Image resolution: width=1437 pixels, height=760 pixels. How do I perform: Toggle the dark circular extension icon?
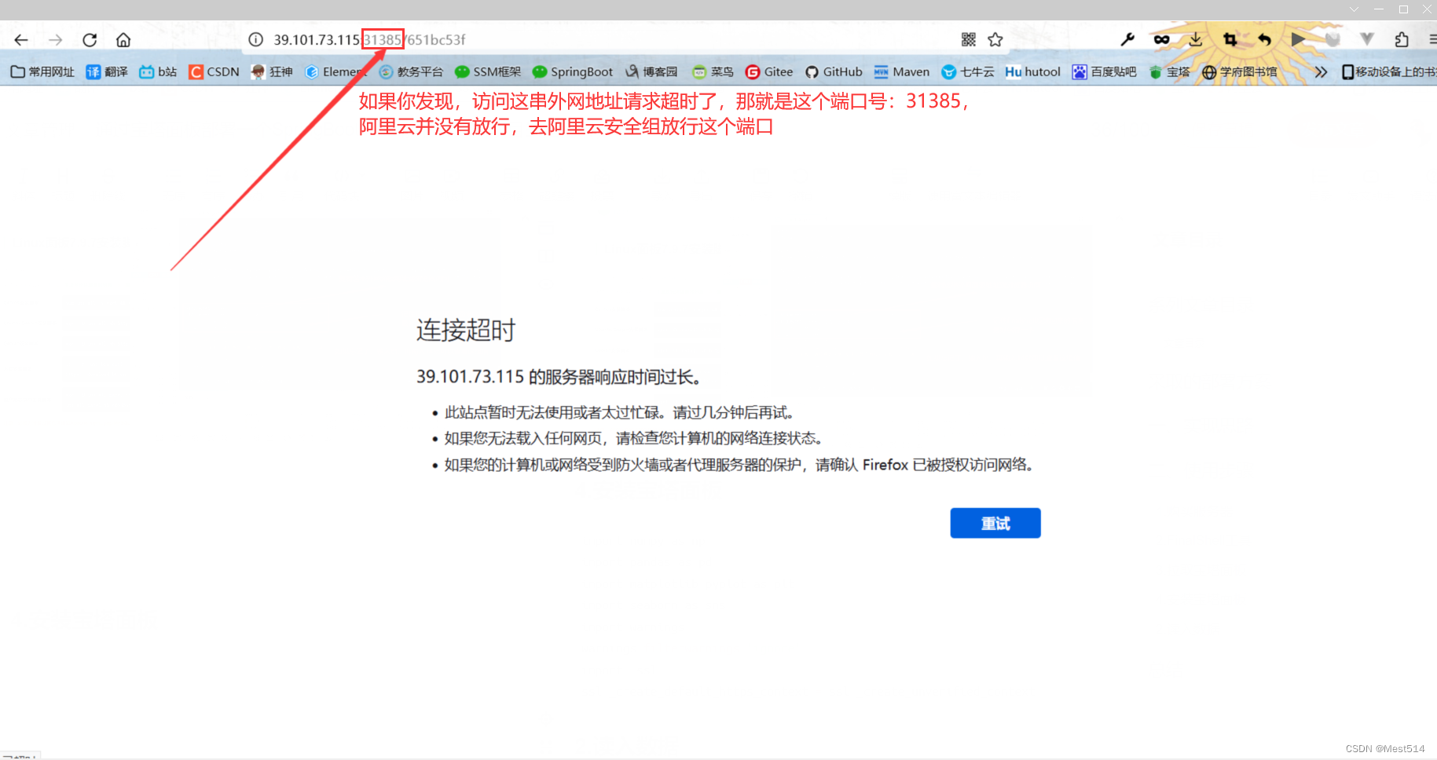coord(1333,38)
